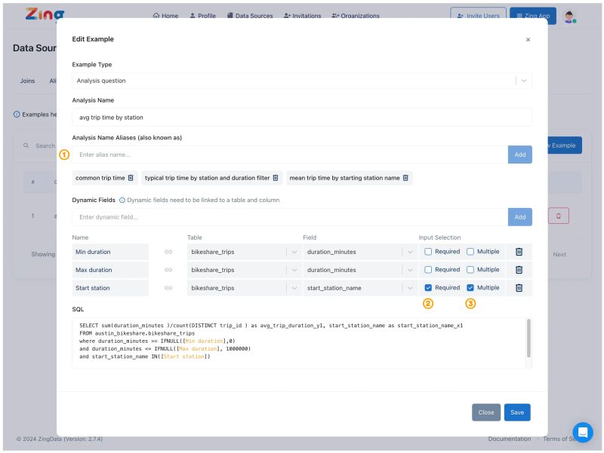Delete the Min duration dynamic field row
Image resolution: width=604 pixels, height=453 pixels.
click(x=519, y=252)
